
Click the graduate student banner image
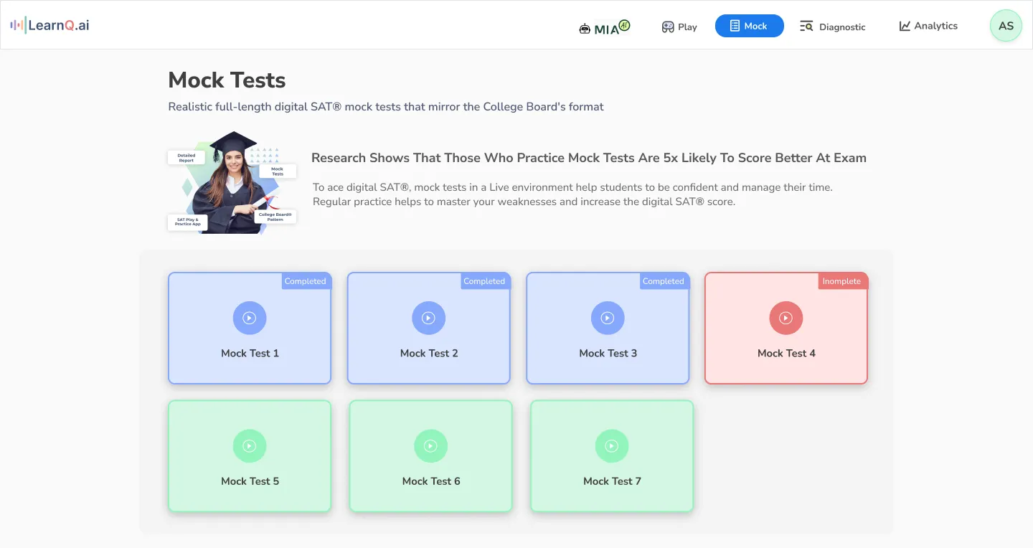[x=232, y=182]
